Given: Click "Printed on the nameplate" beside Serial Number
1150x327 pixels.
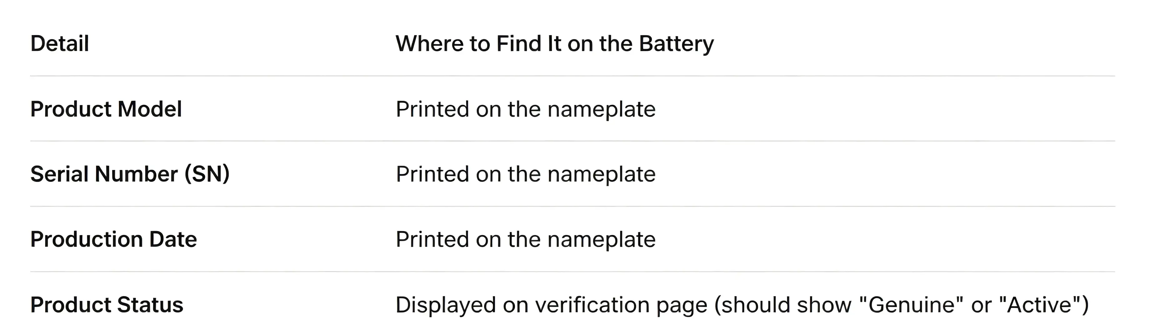Looking at the screenshot, I should point(526,174).
